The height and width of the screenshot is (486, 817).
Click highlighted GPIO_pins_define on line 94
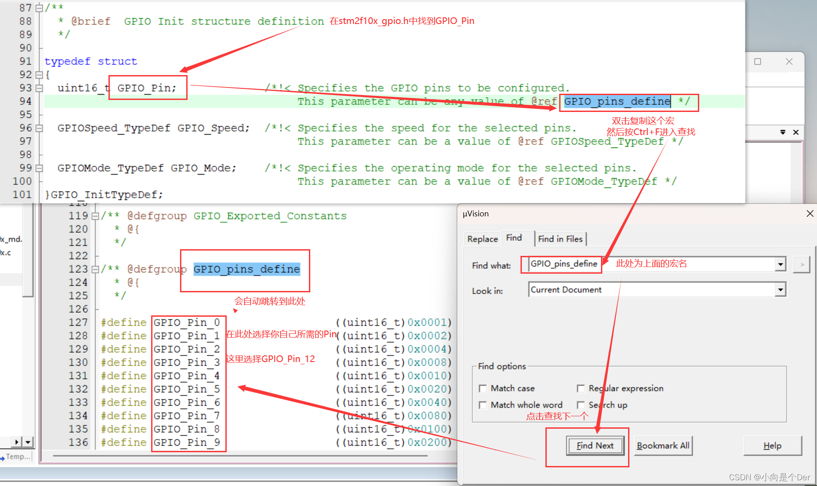pyautogui.click(x=617, y=101)
